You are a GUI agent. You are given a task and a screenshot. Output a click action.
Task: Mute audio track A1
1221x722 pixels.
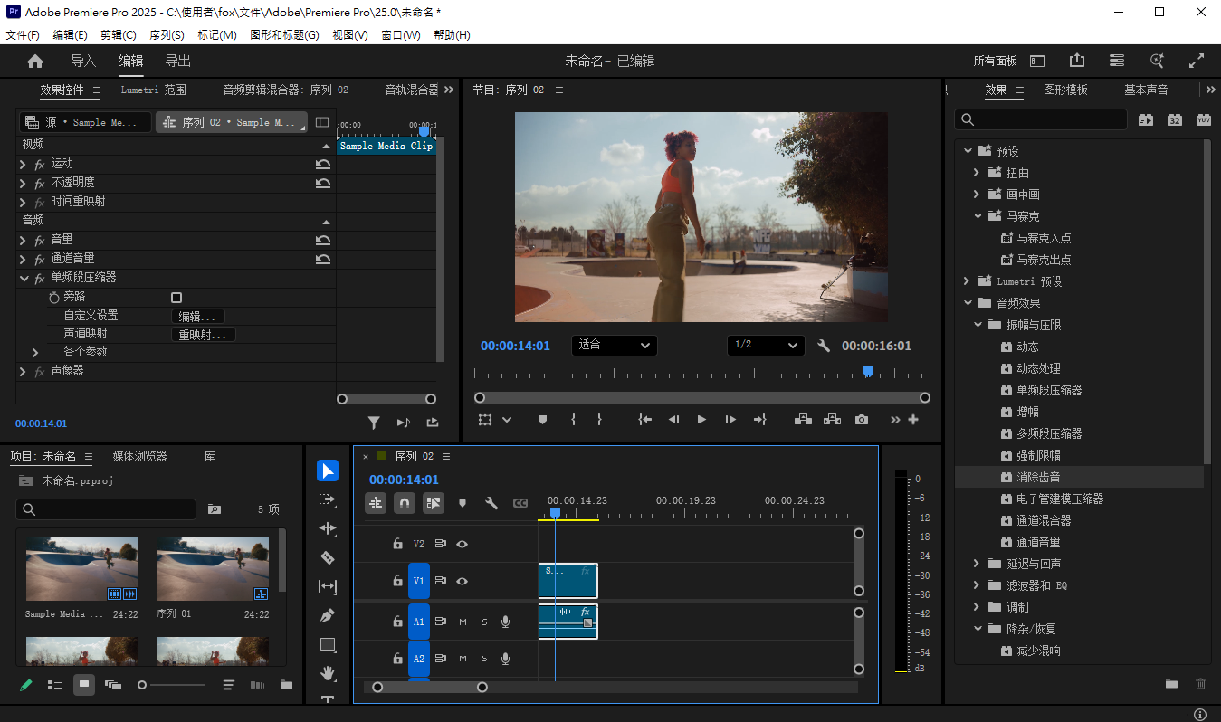[x=463, y=622]
